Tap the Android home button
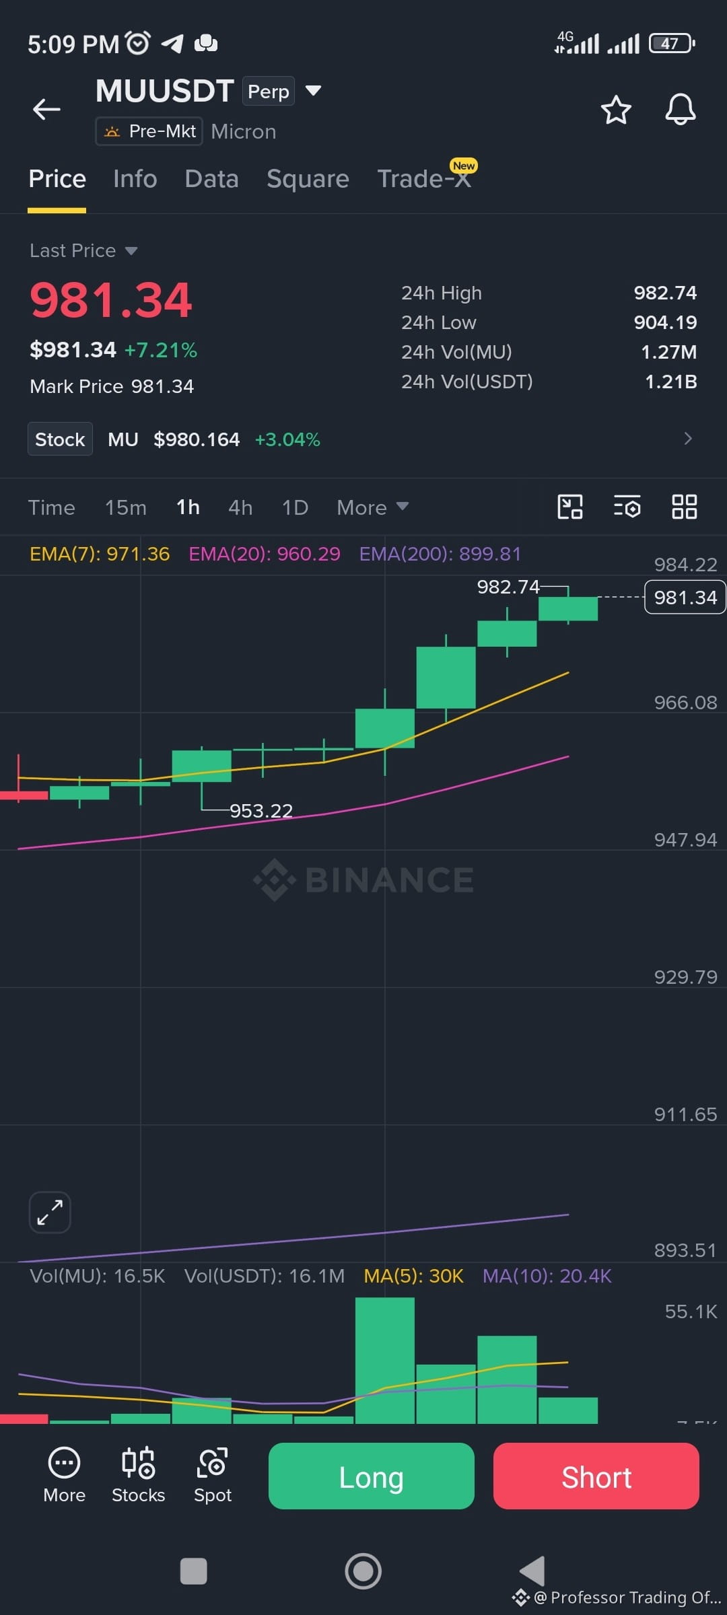 (363, 1571)
